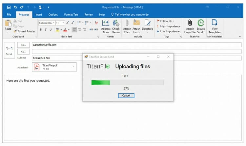Align text to the right
The image size is (246, 146).
[85, 29]
